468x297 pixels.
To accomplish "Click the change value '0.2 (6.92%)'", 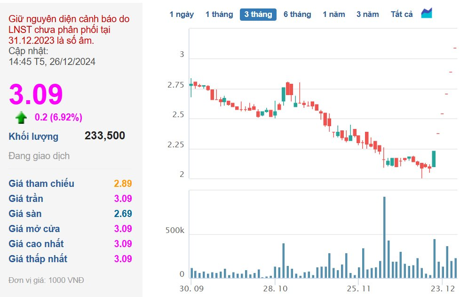I will click(x=58, y=117).
